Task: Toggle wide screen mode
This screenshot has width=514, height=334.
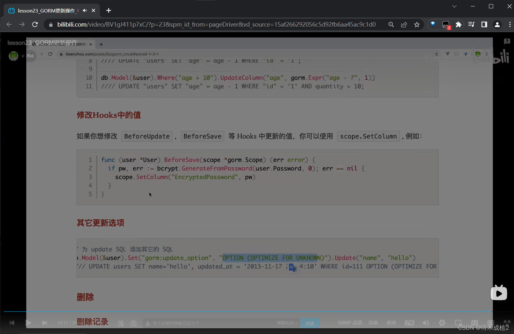Action: (475, 323)
